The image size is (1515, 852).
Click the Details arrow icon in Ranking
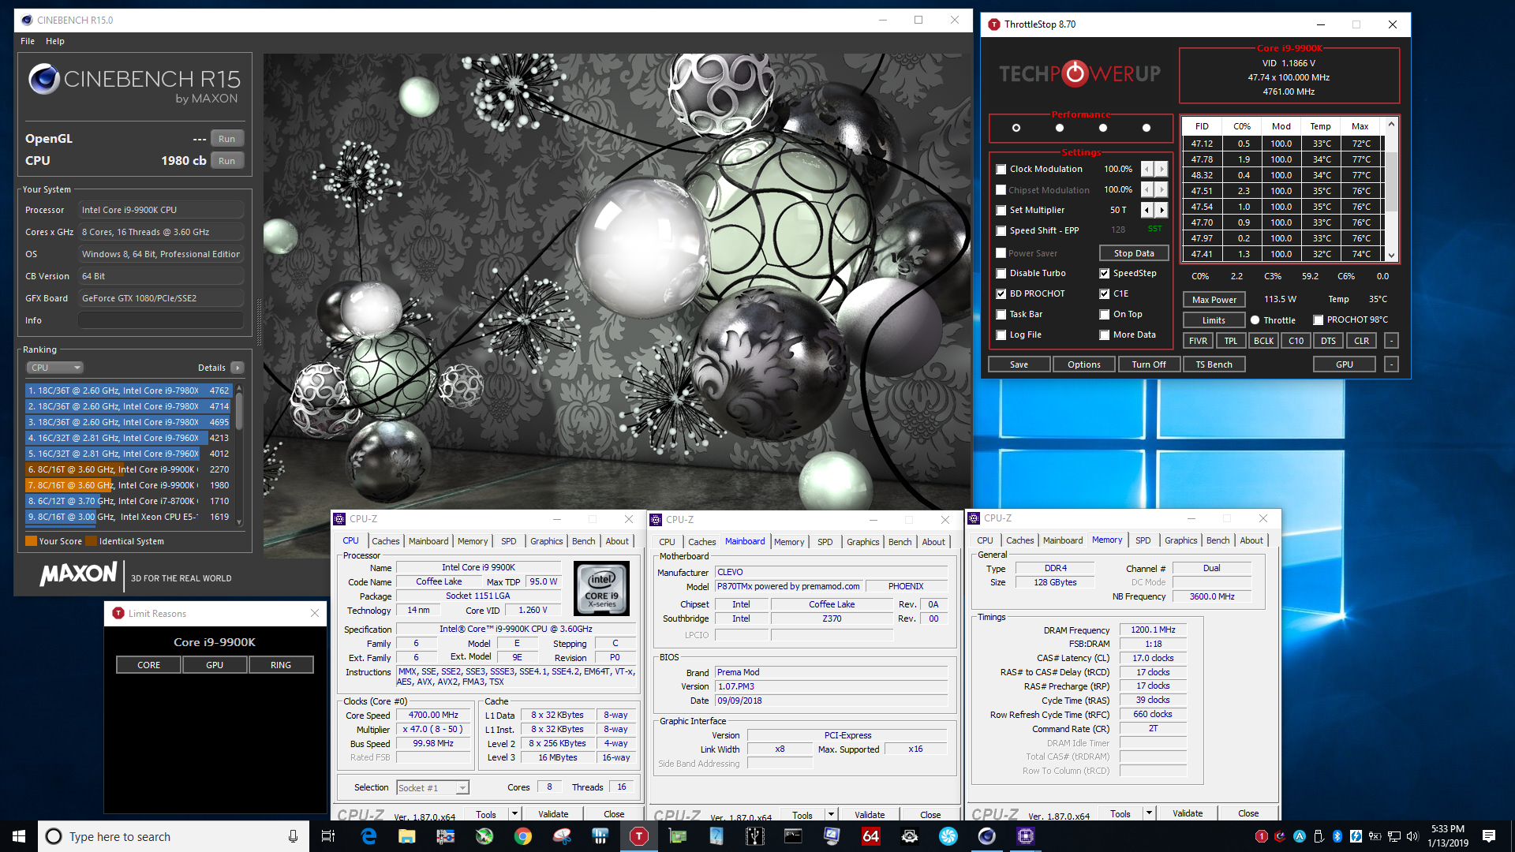click(x=238, y=368)
